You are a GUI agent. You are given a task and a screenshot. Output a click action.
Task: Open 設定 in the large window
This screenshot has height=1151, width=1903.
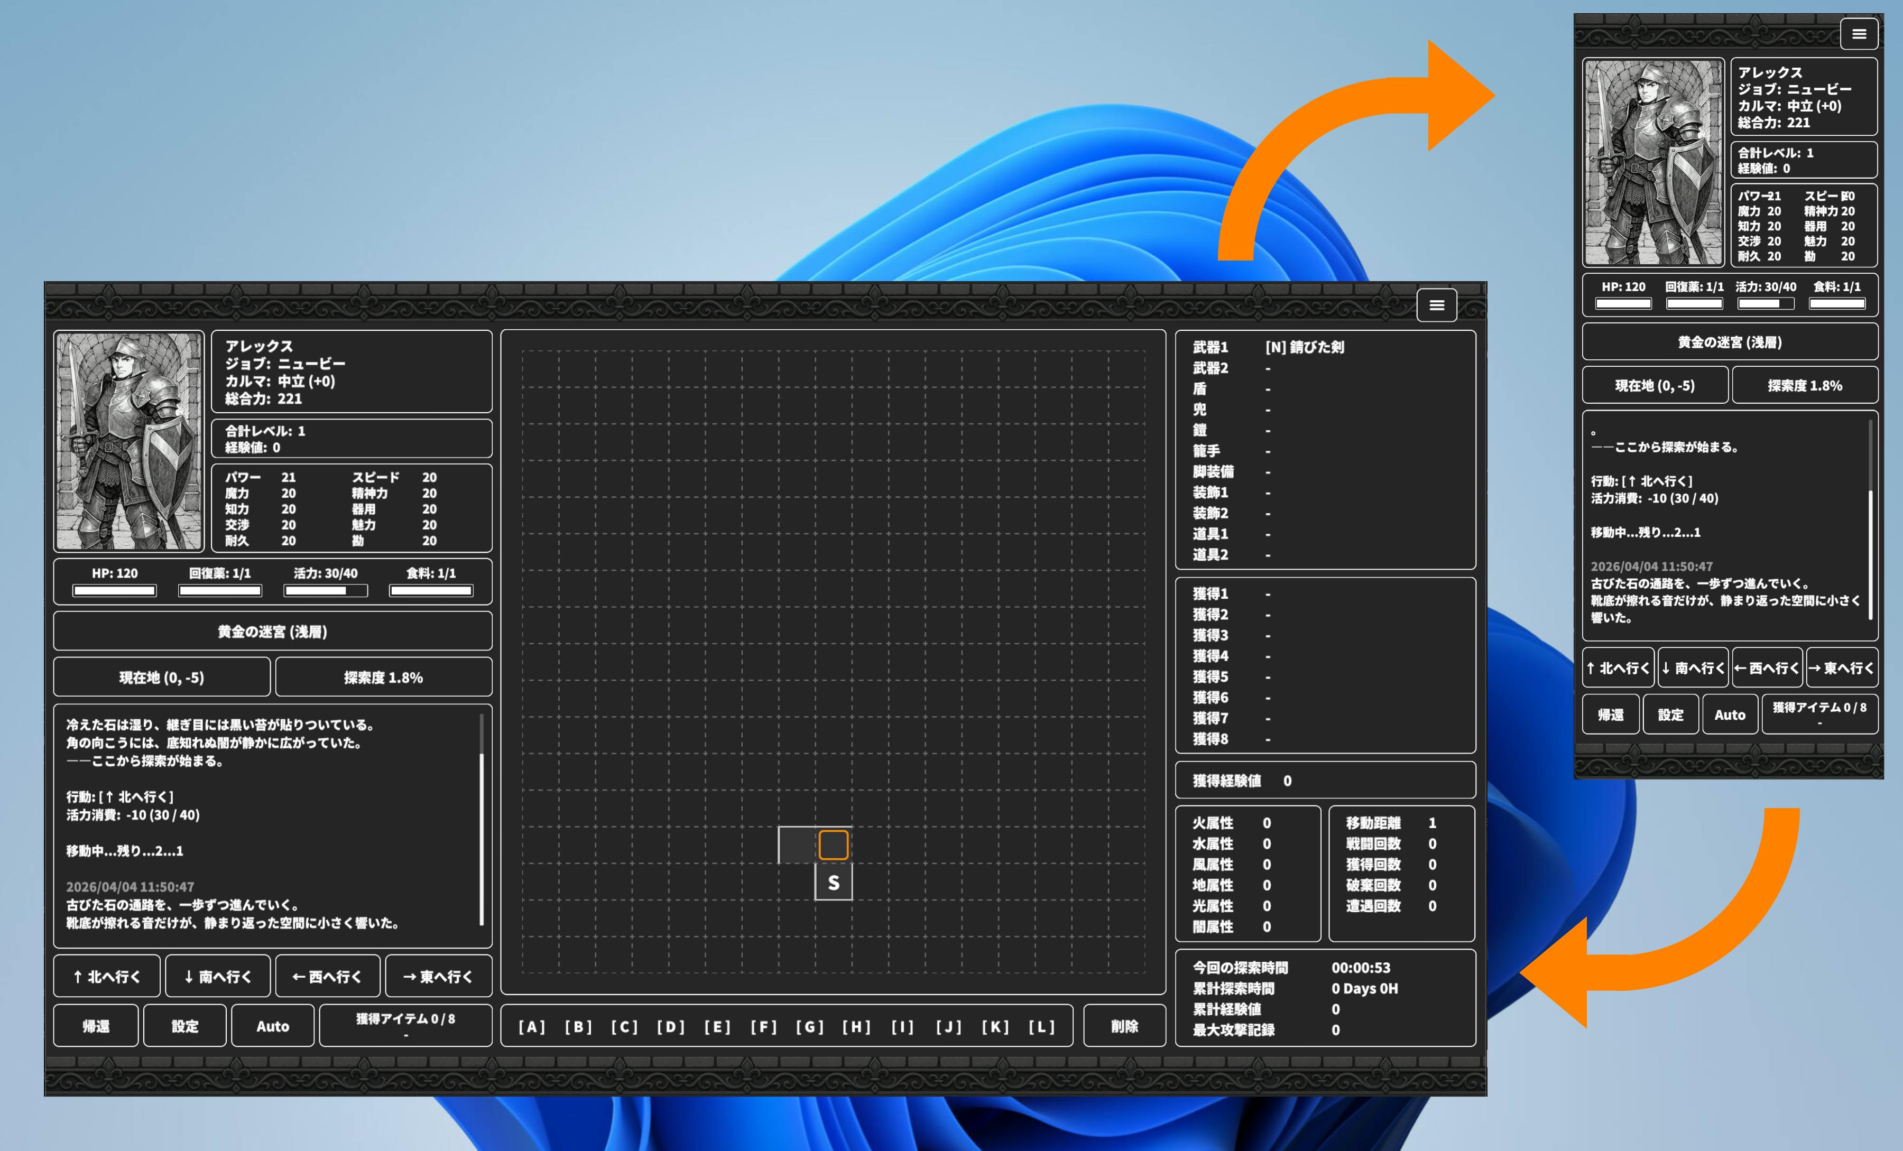184,1026
